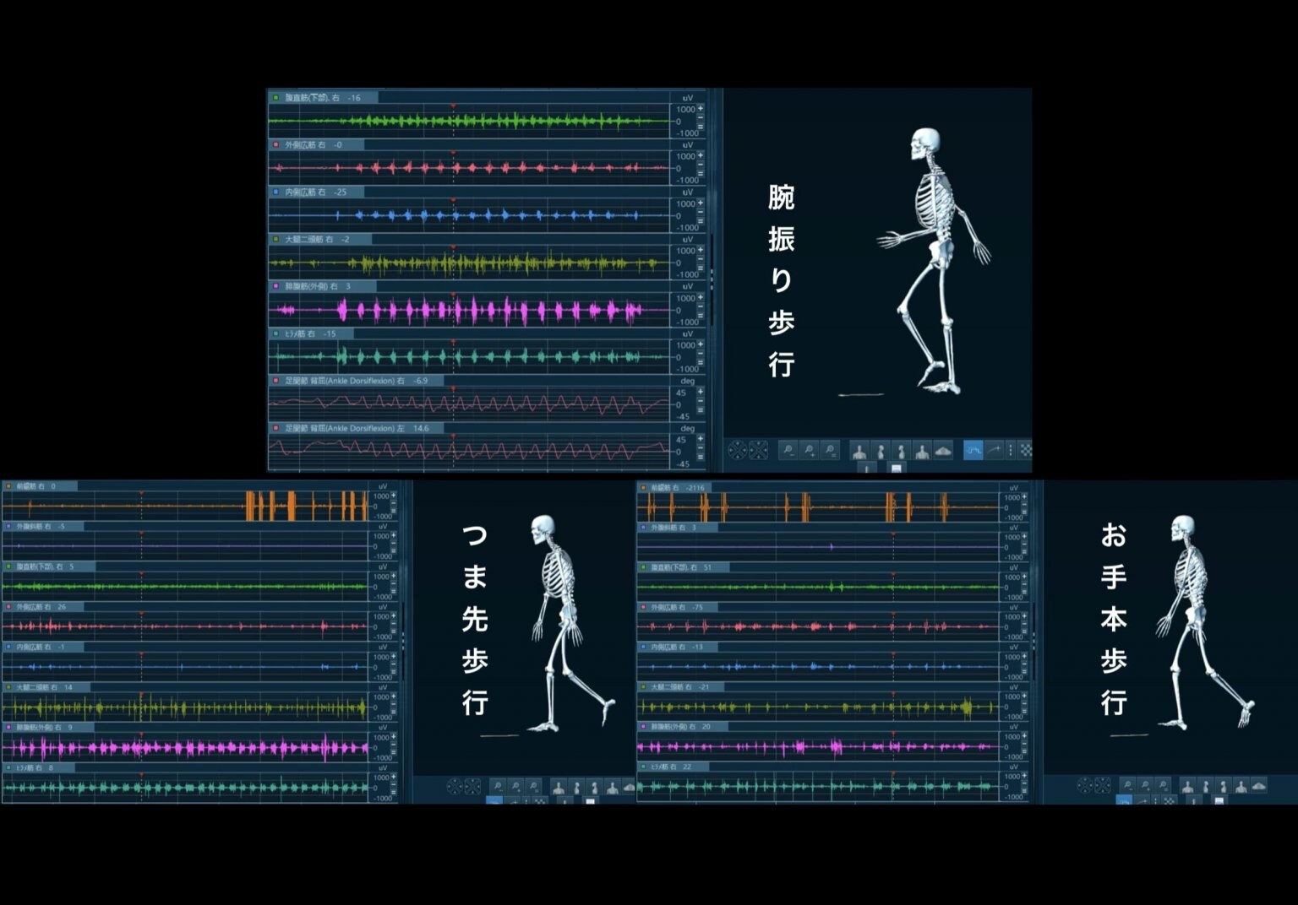Click the zoom reset magnifier icon

pyautogui.click(x=832, y=451)
